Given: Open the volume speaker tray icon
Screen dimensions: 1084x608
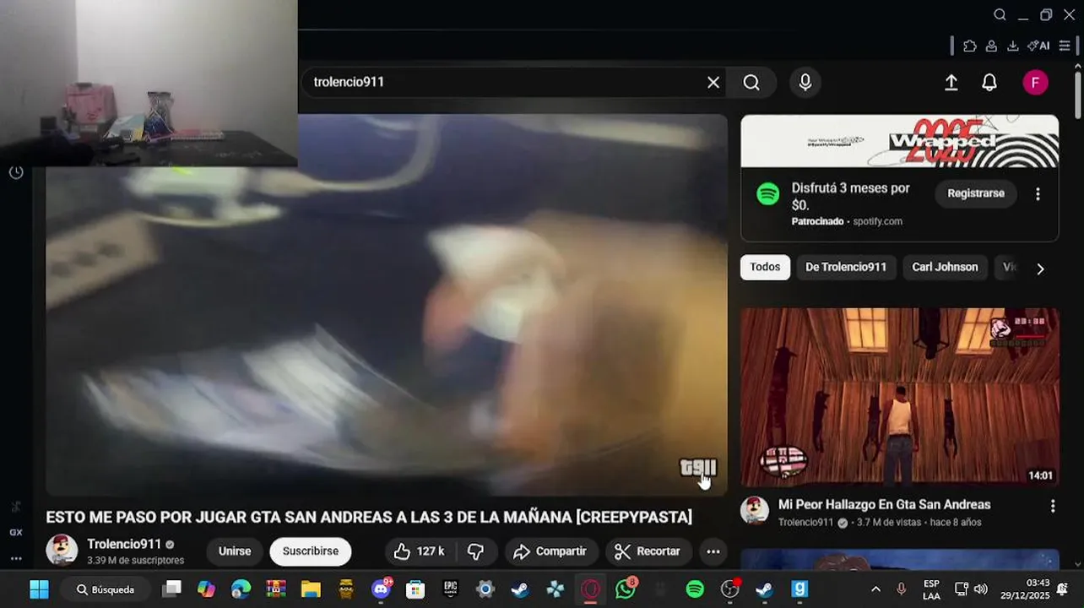Looking at the screenshot, I should [x=980, y=589].
